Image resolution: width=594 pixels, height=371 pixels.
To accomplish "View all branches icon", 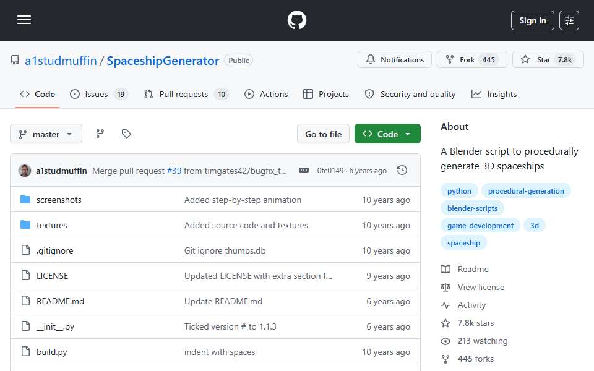I will point(100,134).
